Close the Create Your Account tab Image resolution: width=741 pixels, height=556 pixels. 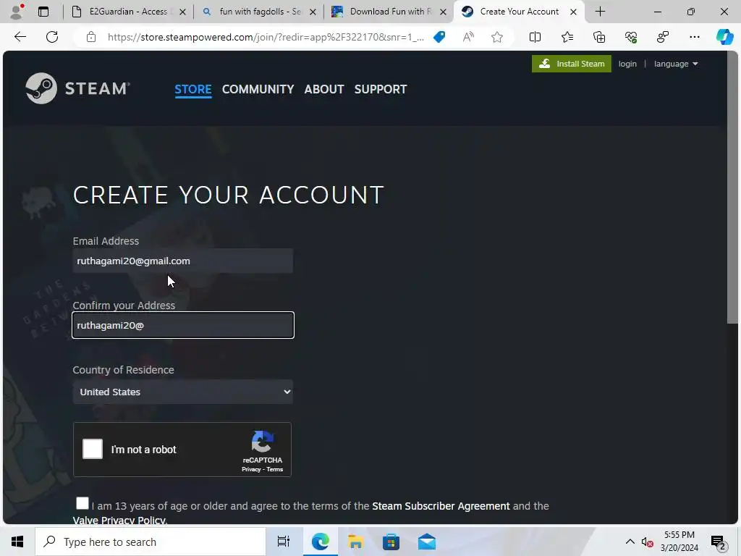pos(573,12)
